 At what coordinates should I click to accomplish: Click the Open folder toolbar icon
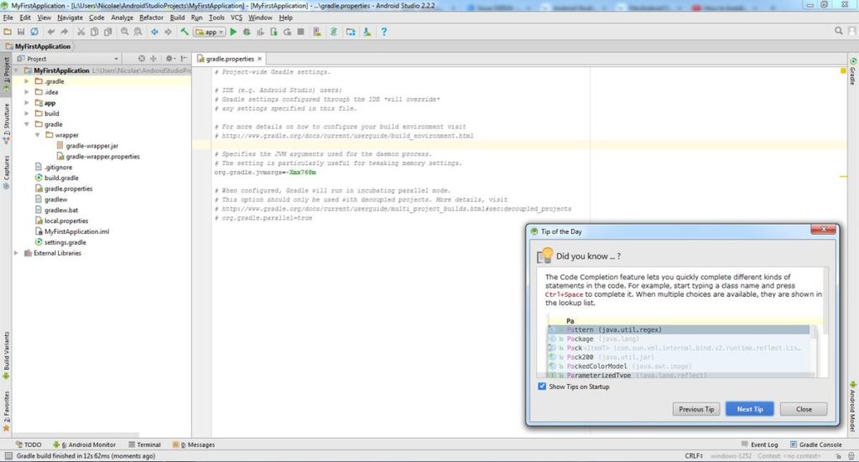[8, 32]
